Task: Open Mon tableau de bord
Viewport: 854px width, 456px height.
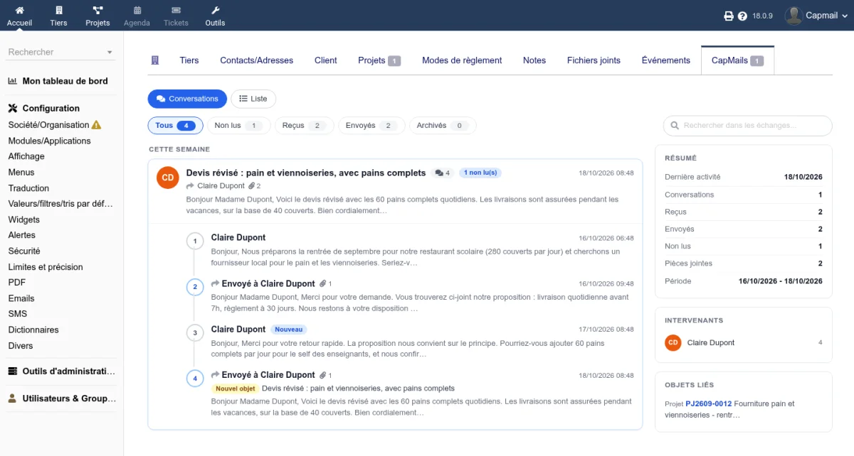Action: click(x=58, y=81)
